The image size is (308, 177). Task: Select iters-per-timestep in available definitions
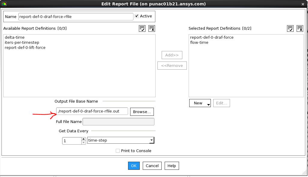tap(22, 42)
